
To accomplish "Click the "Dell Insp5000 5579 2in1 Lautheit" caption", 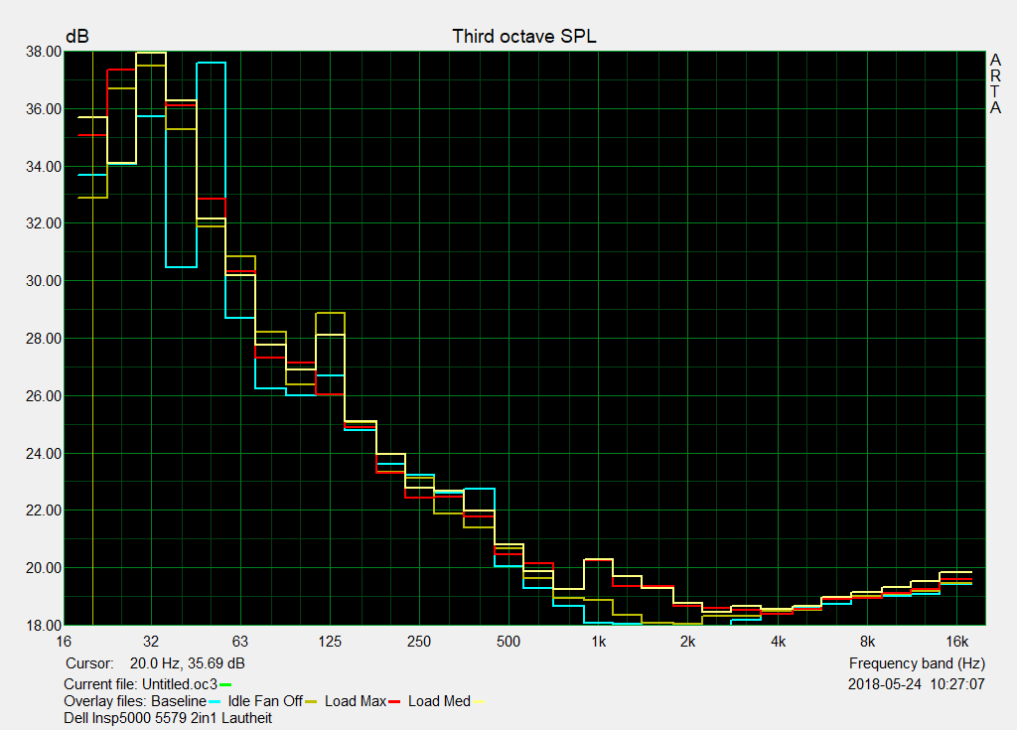I will (168, 718).
